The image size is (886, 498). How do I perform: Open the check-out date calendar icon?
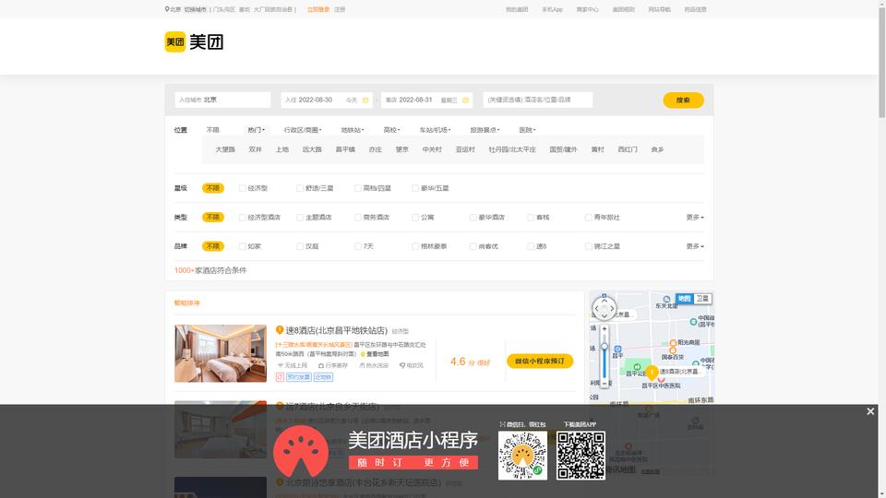pos(465,100)
